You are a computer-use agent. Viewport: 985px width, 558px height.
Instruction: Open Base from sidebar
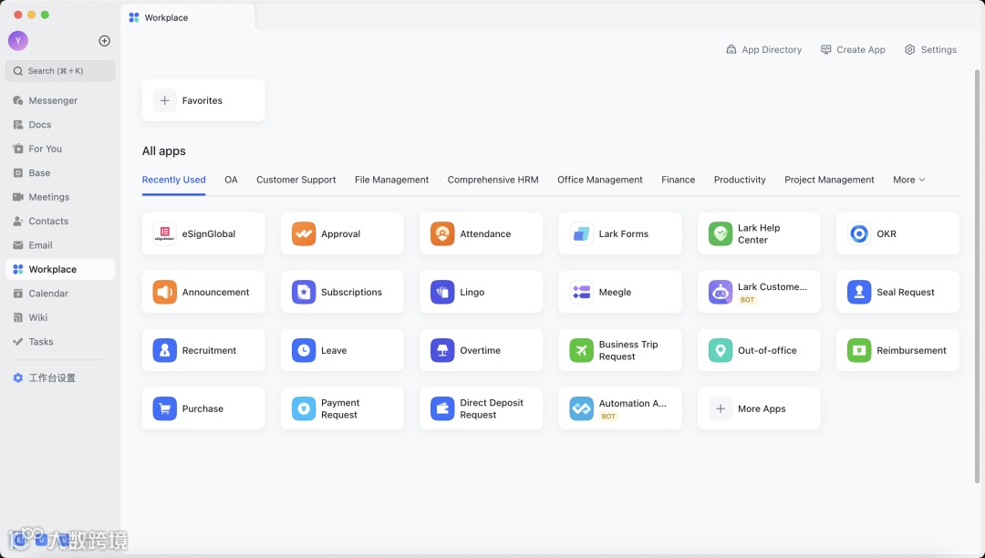59,172
